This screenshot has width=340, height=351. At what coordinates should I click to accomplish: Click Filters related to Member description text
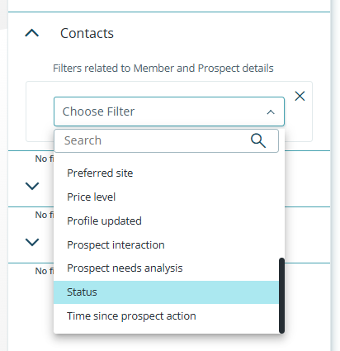163,69
